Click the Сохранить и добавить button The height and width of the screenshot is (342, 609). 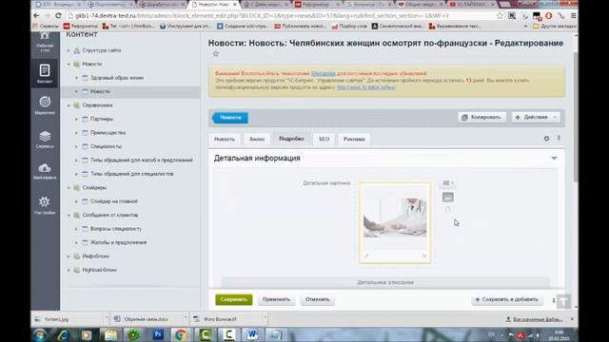pyautogui.click(x=507, y=299)
